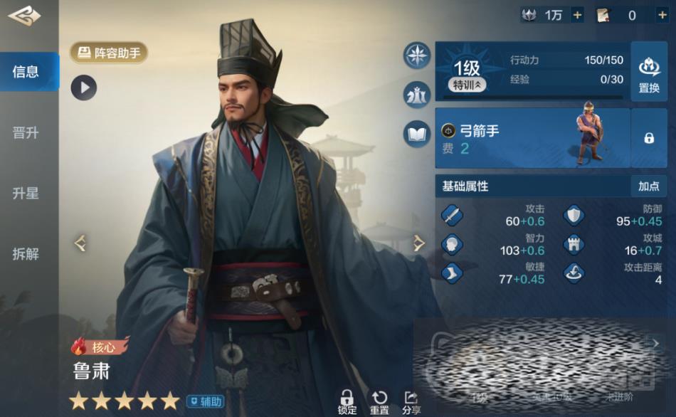This screenshot has height=417, width=676.
Task: Add more currency next to 1万
Action: (577, 16)
